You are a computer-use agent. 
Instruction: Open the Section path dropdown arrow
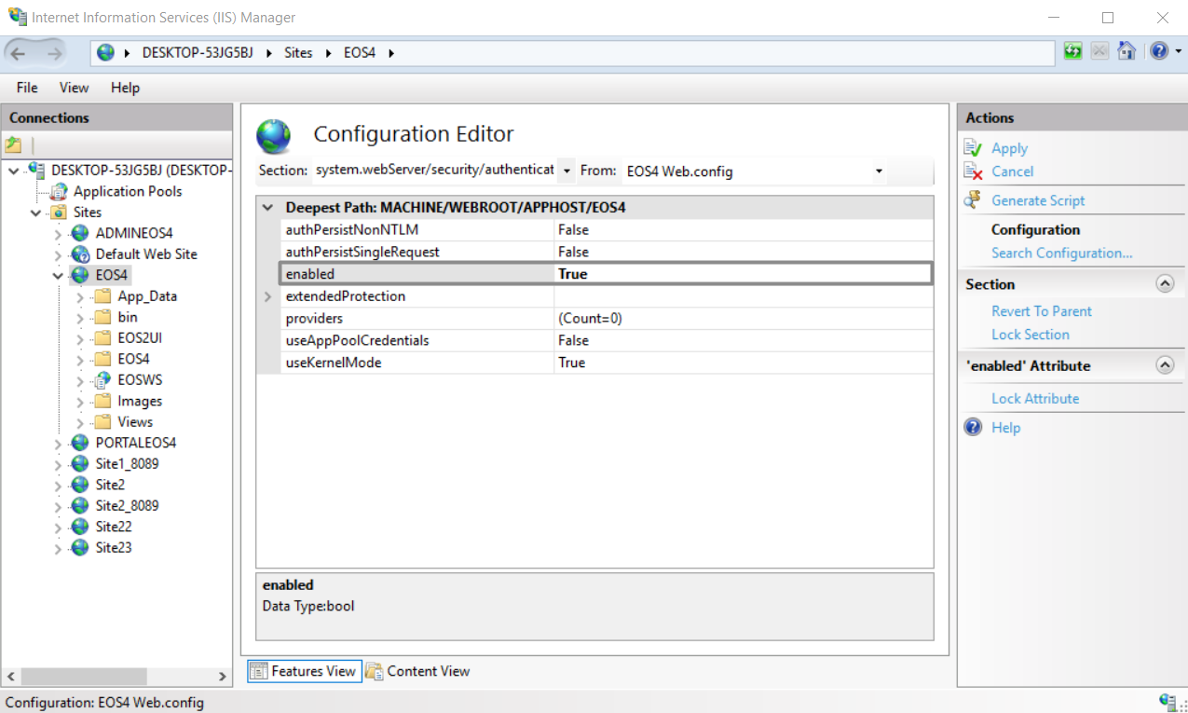(x=567, y=171)
